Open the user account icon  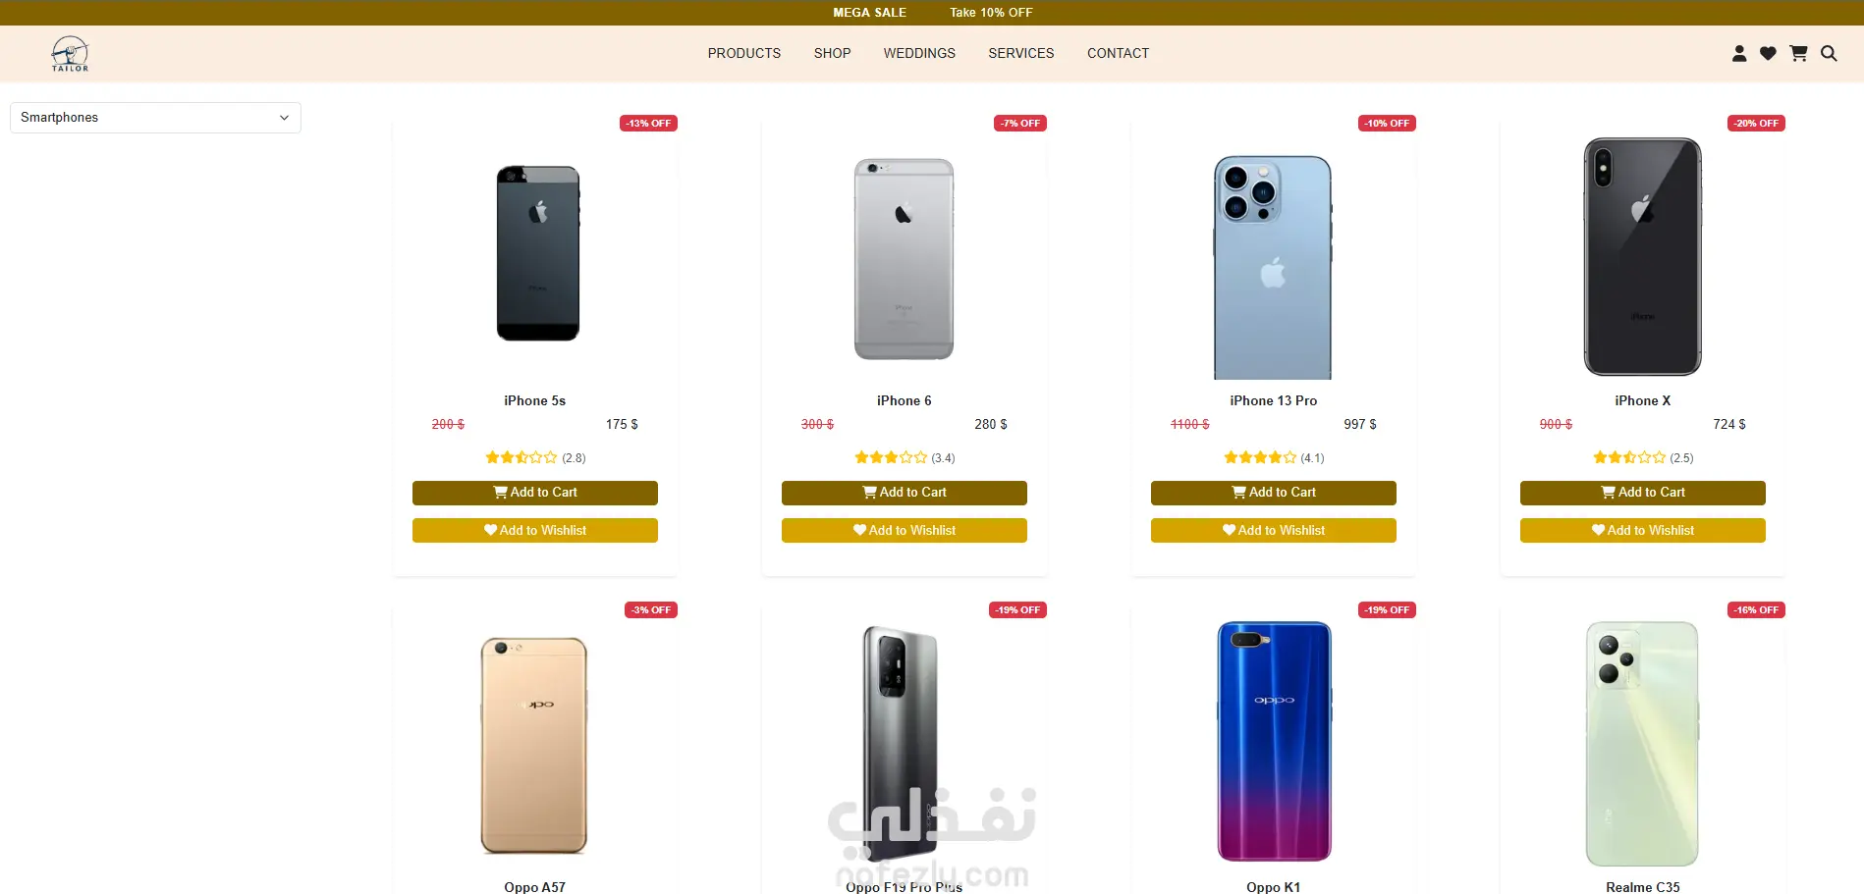click(x=1739, y=54)
